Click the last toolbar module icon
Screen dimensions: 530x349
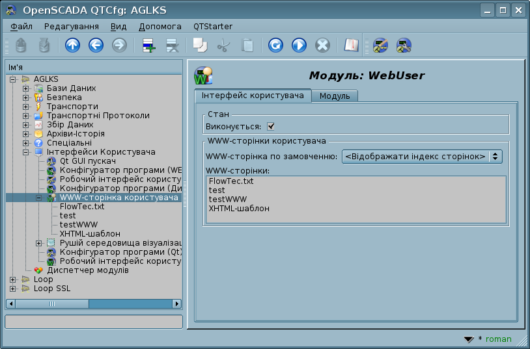(x=404, y=45)
